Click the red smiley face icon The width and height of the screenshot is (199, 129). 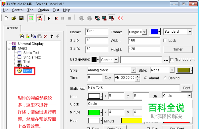(x=121, y=18)
